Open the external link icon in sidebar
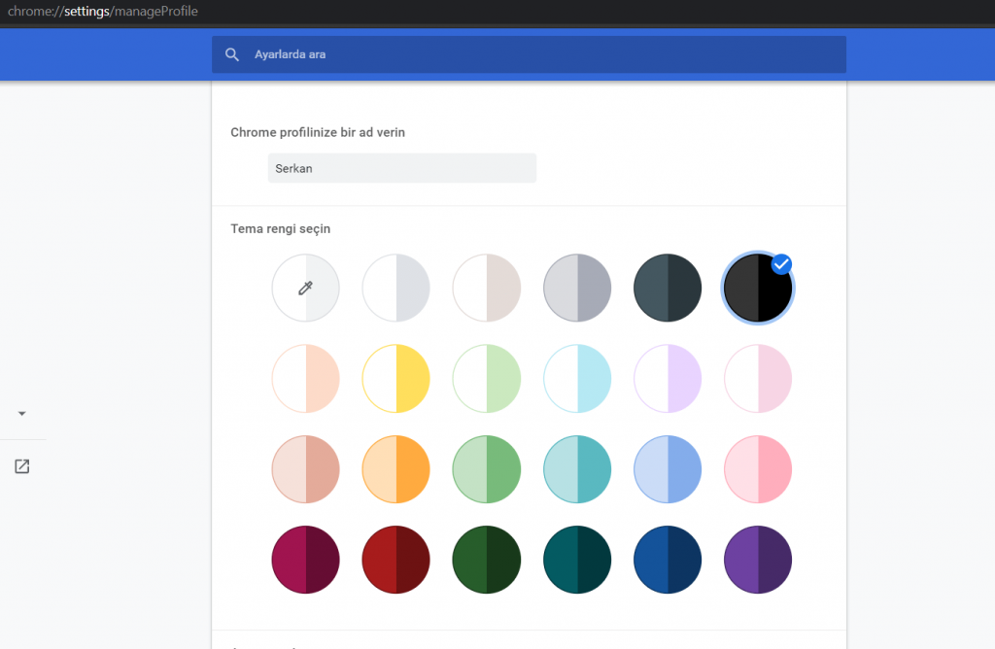Viewport: 995px width, 649px height. [22, 466]
